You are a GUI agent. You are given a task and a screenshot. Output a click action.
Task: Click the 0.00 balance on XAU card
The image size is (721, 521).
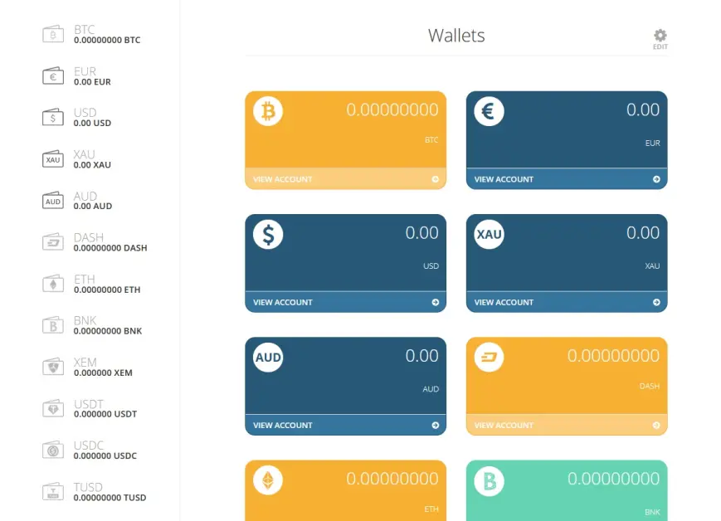click(643, 233)
